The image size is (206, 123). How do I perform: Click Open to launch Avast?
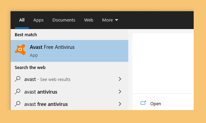point(156,104)
